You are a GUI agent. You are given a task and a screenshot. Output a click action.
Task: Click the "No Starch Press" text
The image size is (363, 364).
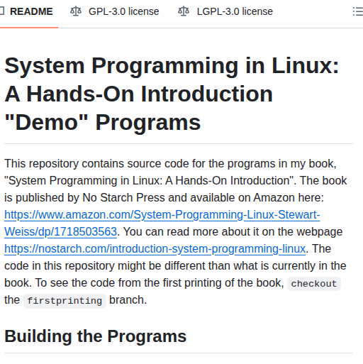tap(123, 197)
